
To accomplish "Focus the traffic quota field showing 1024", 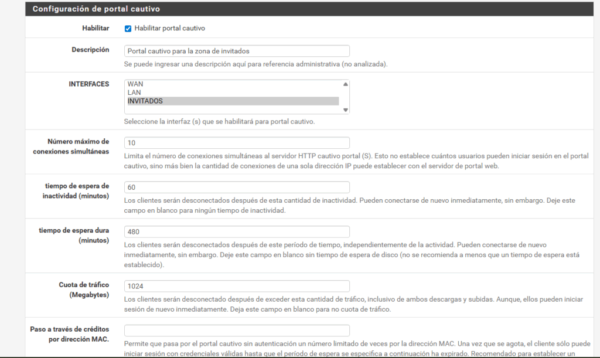I will [x=237, y=286].
